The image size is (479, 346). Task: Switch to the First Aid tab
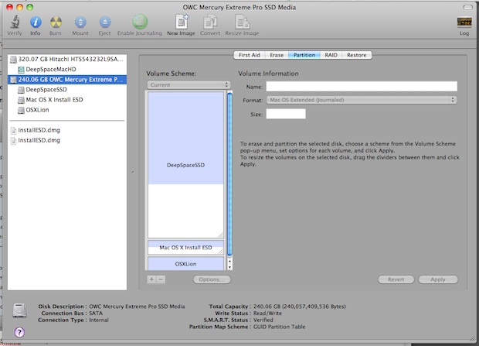pyautogui.click(x=249, y=55)
